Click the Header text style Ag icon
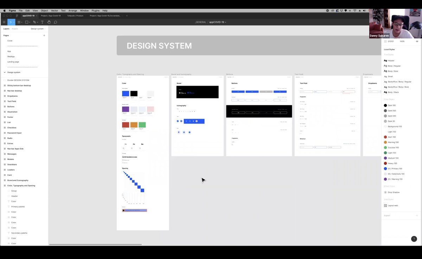This screenshot has width=422, height=259. [385, 60]
